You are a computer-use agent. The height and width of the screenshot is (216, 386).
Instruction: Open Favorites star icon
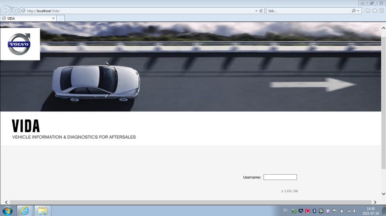click(375, 10)
